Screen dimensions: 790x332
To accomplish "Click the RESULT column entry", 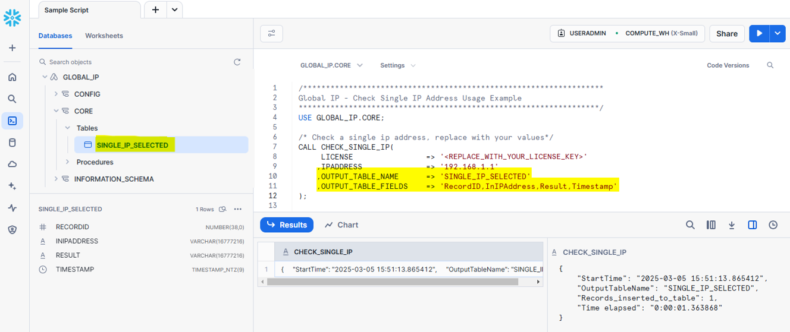I will coord(142,255).
